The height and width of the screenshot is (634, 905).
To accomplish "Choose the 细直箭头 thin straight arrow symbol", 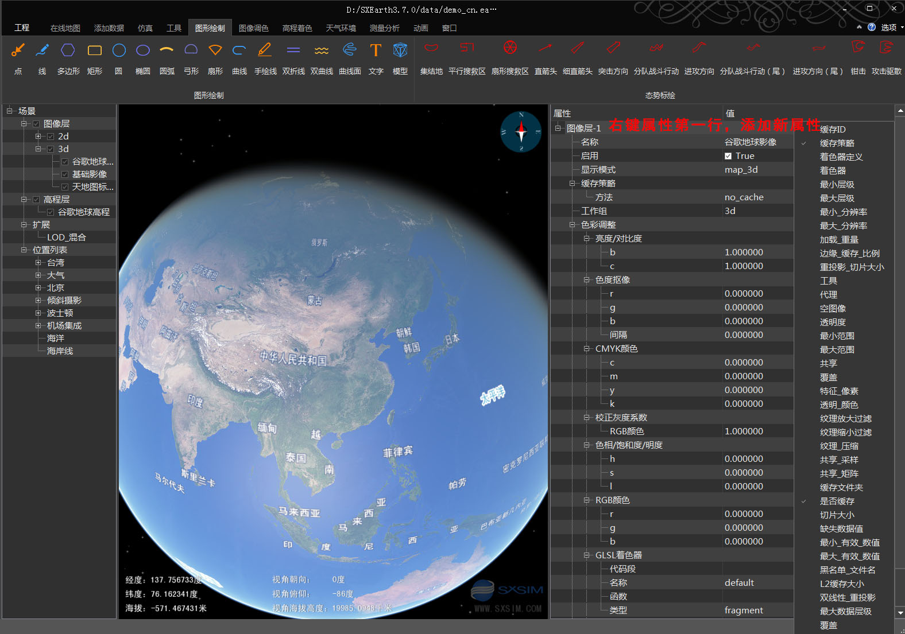I will [x=578, y=59].
